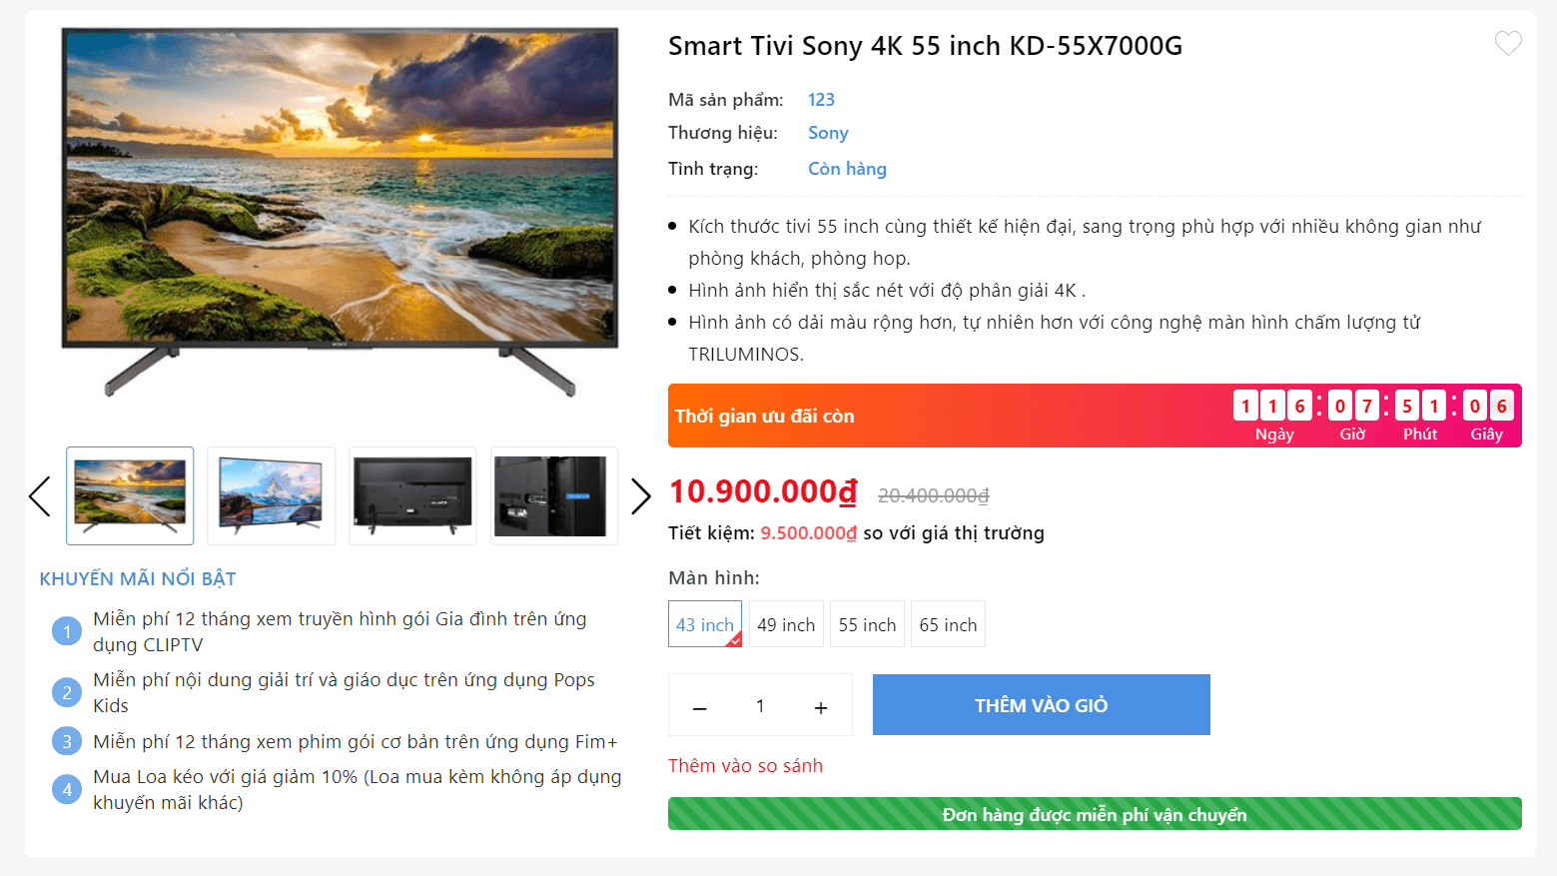Screen dimensions: 1557x876
Task: Select the second TV thumbnail
Action: pyautogui.click(x=271, y=495)
